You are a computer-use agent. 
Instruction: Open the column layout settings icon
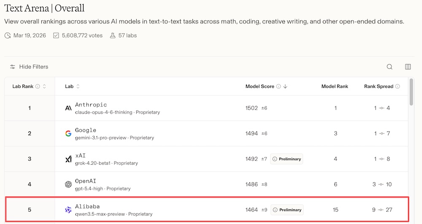408,67
